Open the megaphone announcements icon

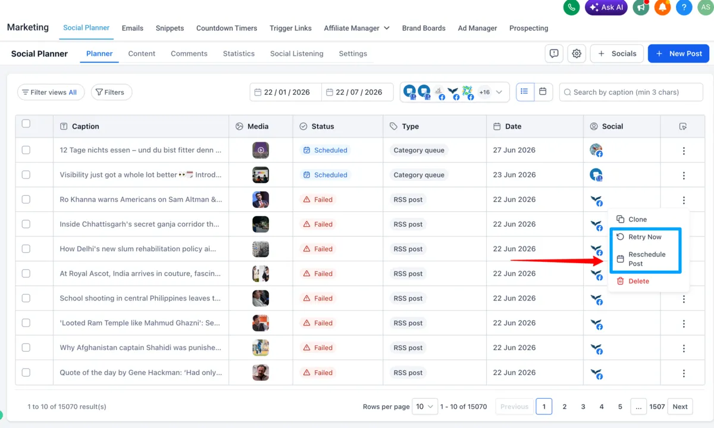tap(641, 7)
